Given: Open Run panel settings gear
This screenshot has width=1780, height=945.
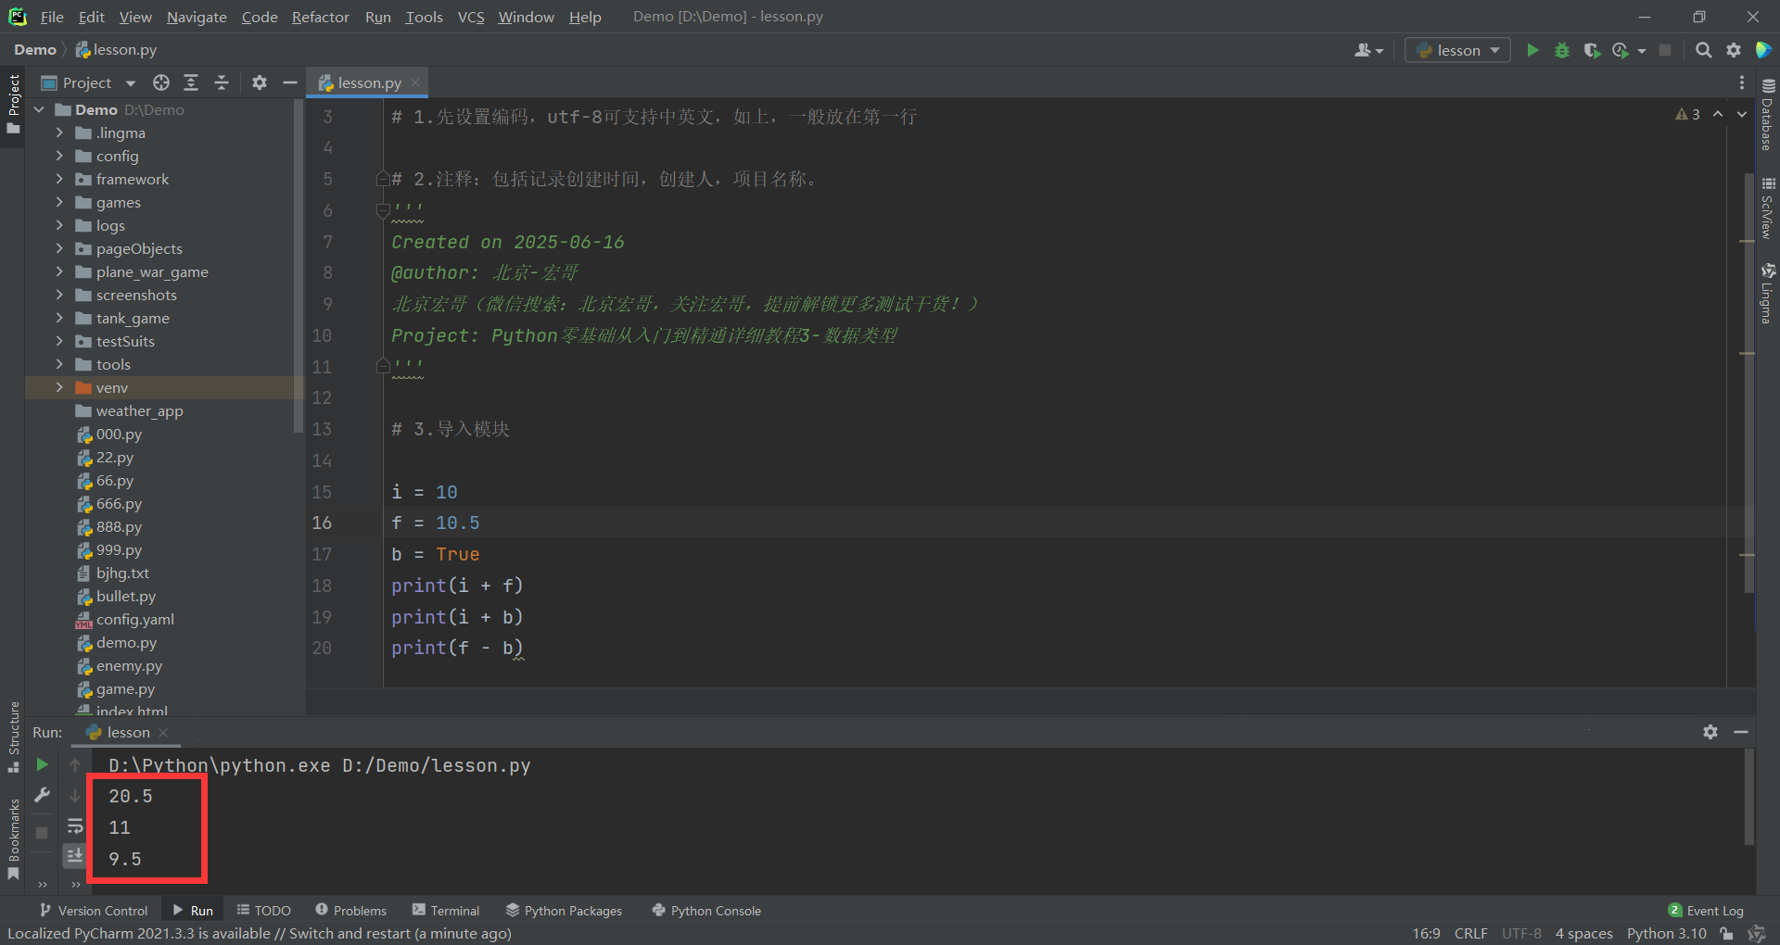Looking at the screenshot, I should coord(1710,732).
